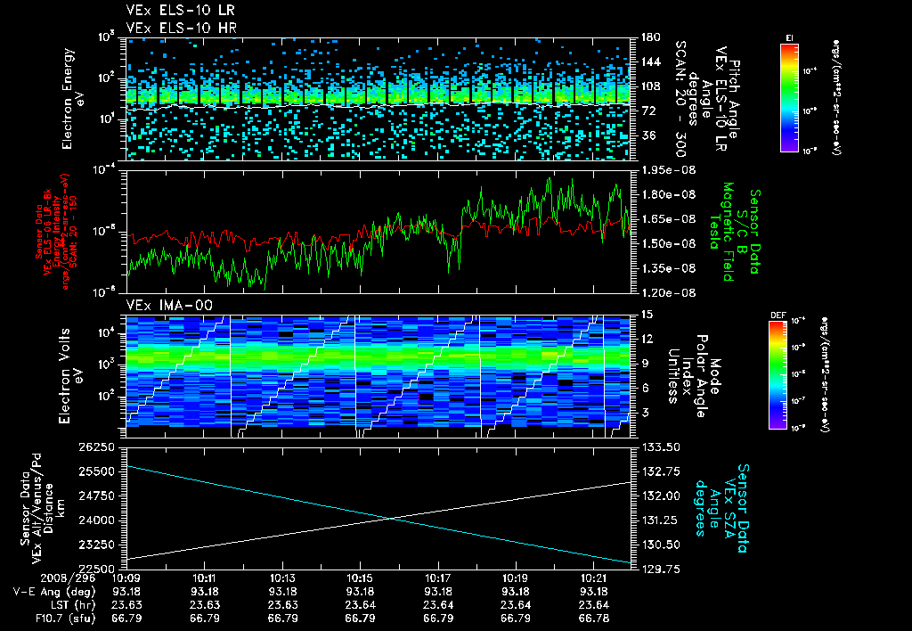Click the 'Electron Energy eV' axis label
912x631 pixels.
click(73, 99)
